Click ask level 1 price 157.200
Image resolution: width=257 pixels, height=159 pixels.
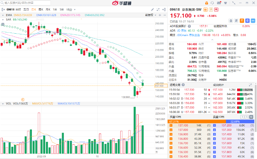[x=227, y=125]
